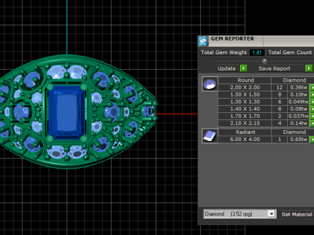This screenshot has height=235, width=314.
Task: Click the green arrow next to Save Report
Action: click(309, 69)
